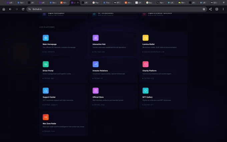227x142 pixels.
Task: Click the orange War Zone Radar icon
Action: [46, 117]
